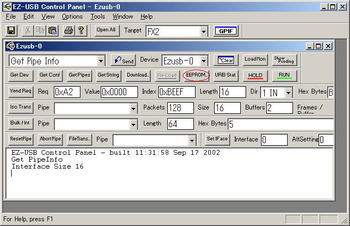
Task: Click the RUN button
Action: pyautogui.click(x=284, y=76)
